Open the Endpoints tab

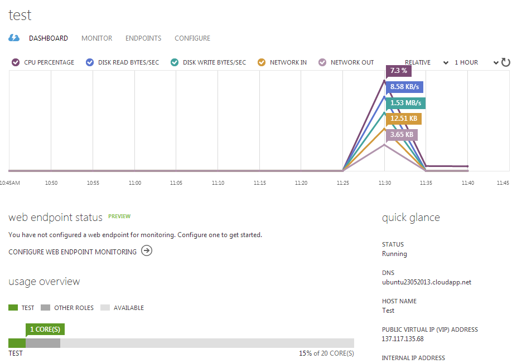click(143, 38)
